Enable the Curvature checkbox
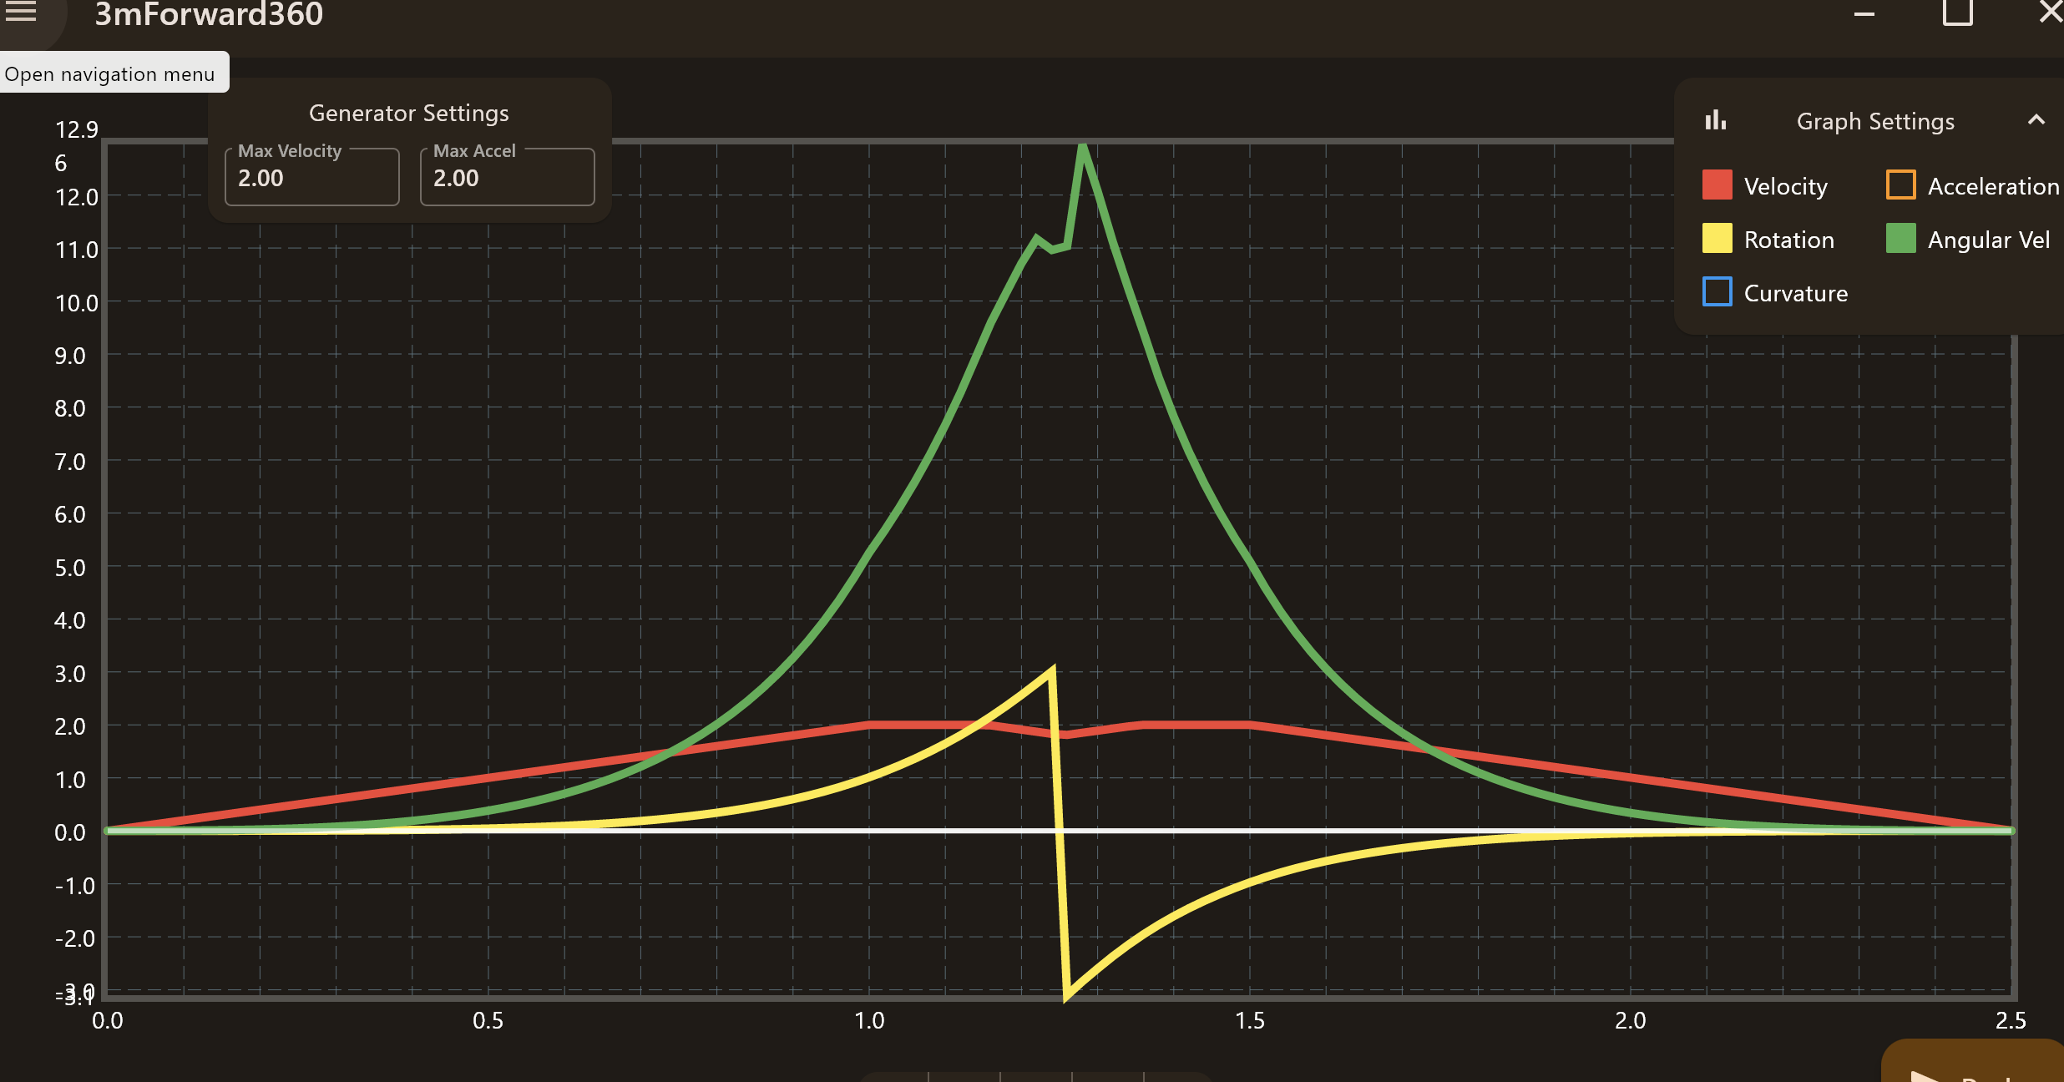This screenshot has width=2064, height=1082. pyautogui.click(x=1717, y=291)
